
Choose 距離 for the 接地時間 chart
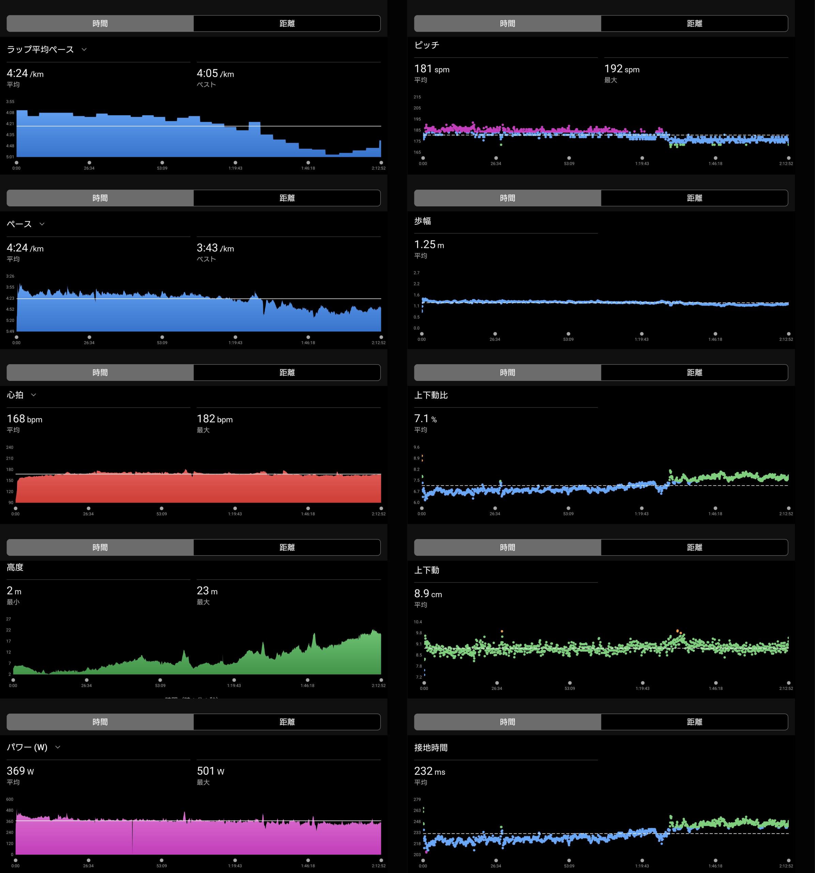pos(694,722)
